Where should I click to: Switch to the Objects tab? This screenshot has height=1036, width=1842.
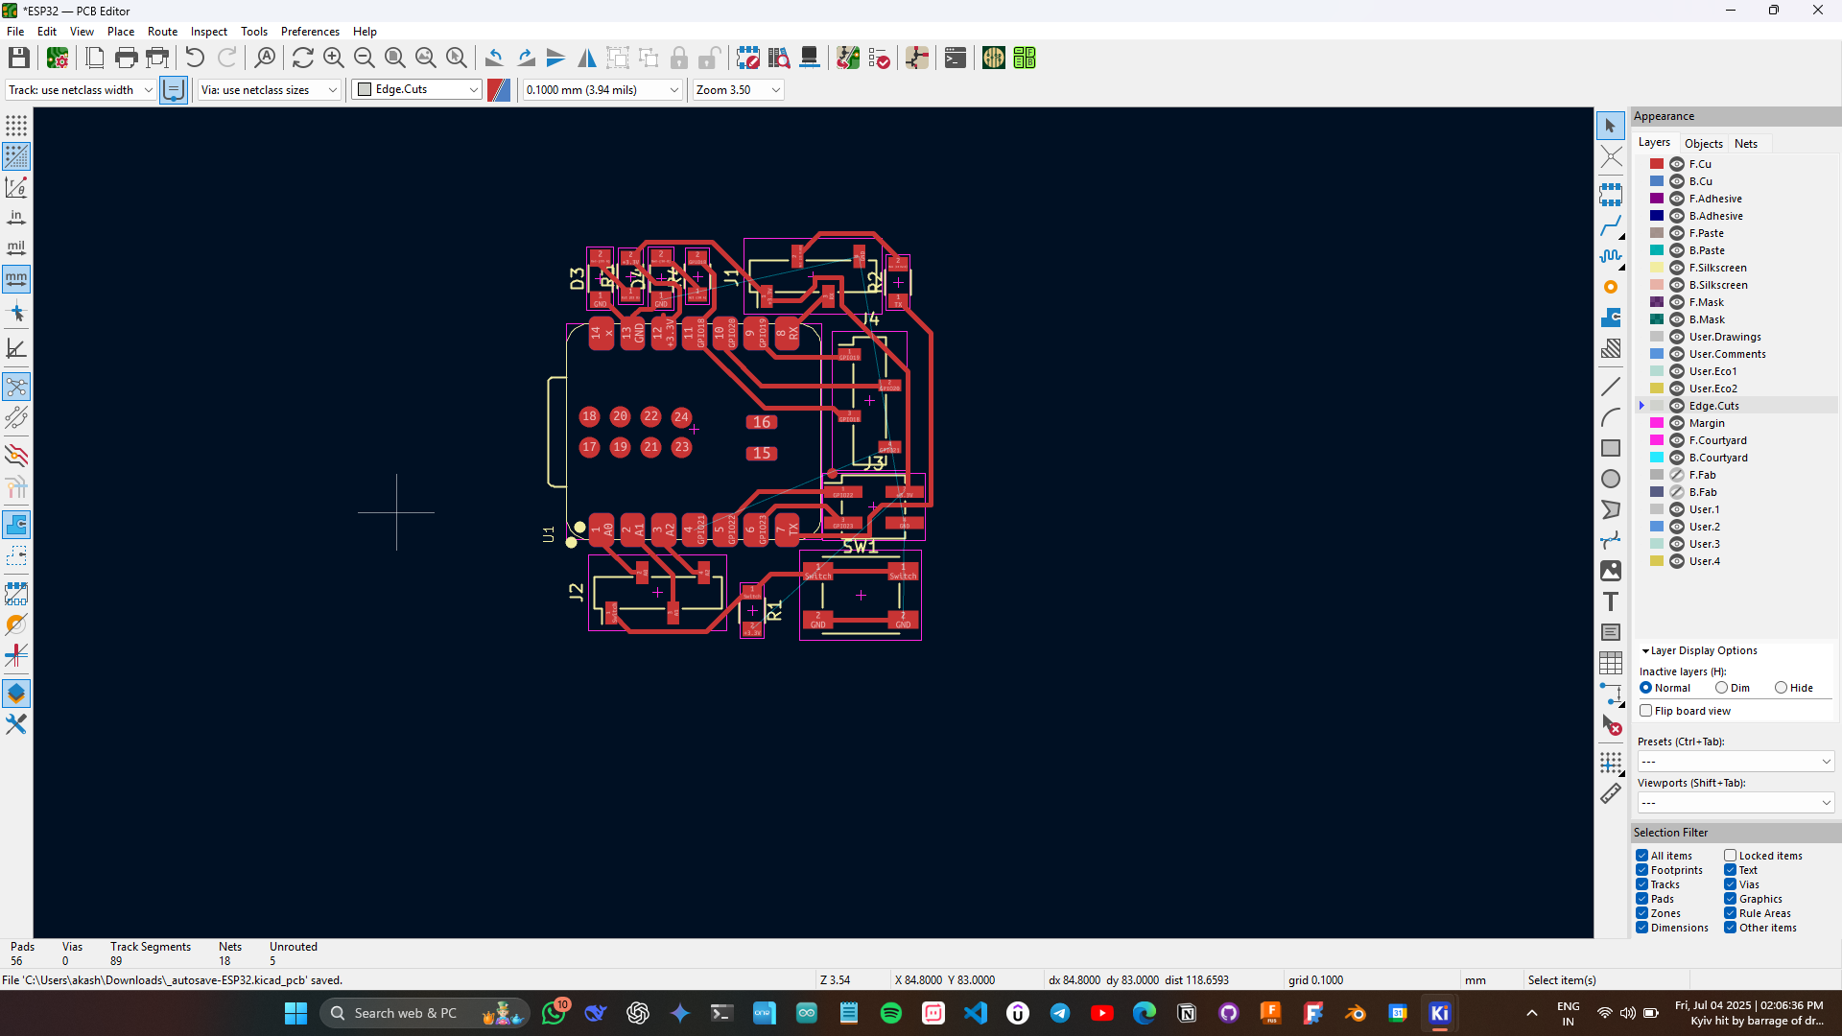(x=1703, y=143)
